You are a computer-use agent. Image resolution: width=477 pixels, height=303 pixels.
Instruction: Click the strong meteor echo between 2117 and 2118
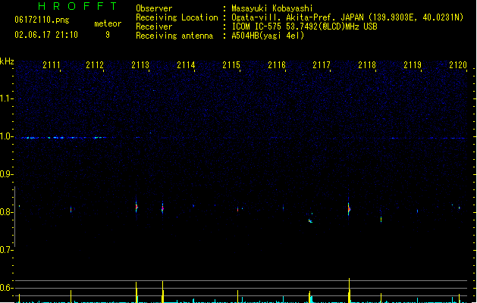pyautogui.click(x=349, y=209)
